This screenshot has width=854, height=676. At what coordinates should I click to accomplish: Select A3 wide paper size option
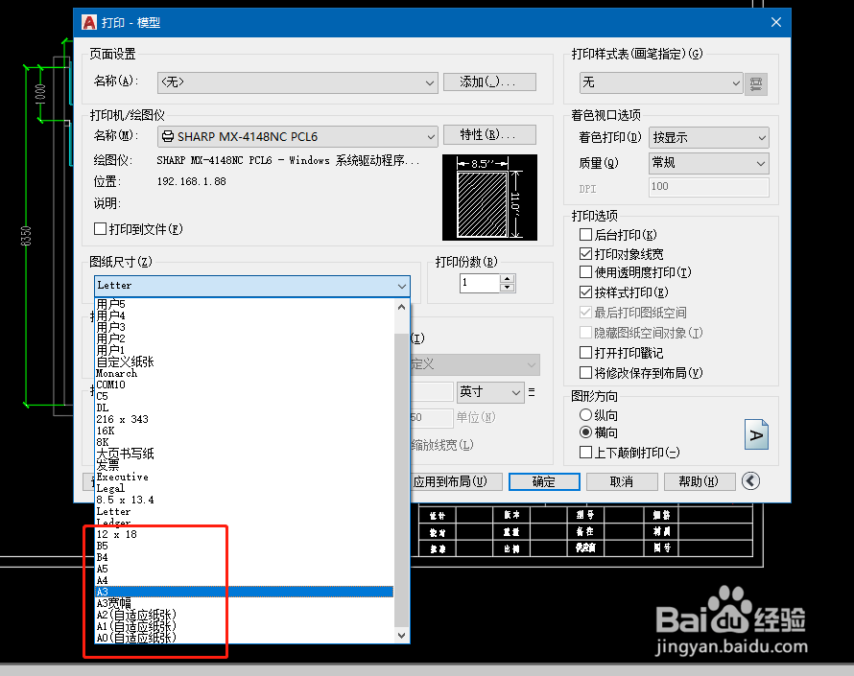[245, 603]
